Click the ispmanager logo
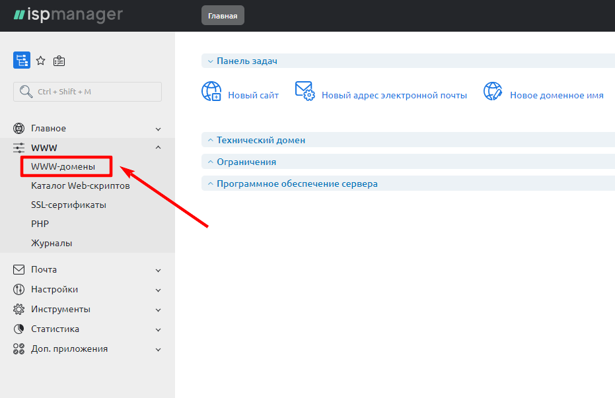The height and width of the screenshot is (398, 615). click(x=68, y=15)
